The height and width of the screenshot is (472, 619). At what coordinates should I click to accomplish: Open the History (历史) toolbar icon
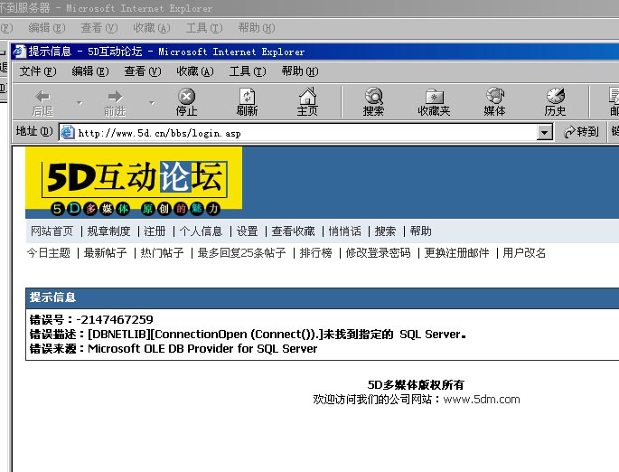click(x=555, y=102)
